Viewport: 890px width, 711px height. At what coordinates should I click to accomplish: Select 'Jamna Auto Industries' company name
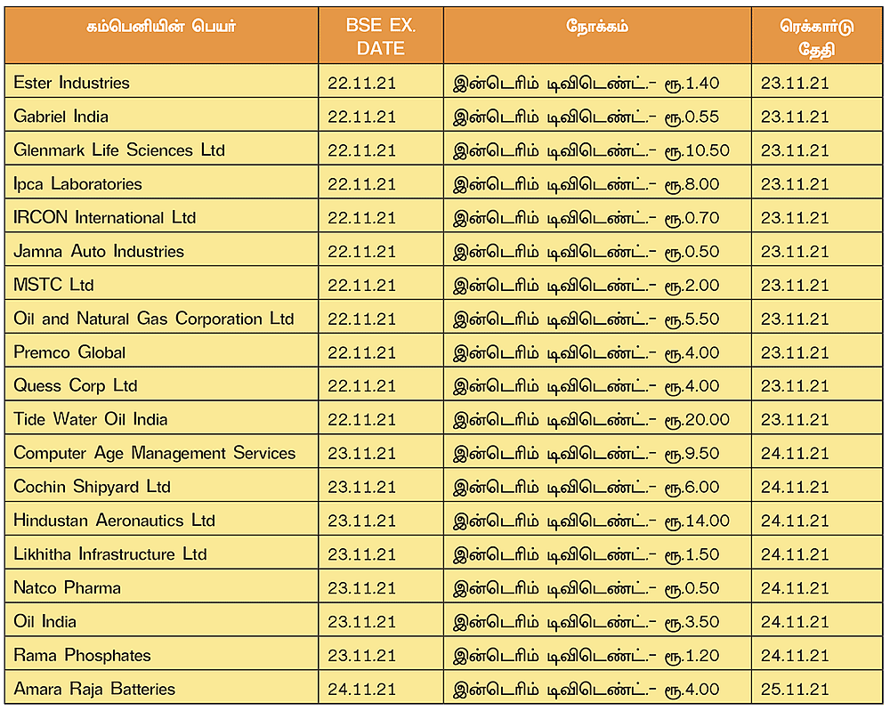[x=99, y=251]
